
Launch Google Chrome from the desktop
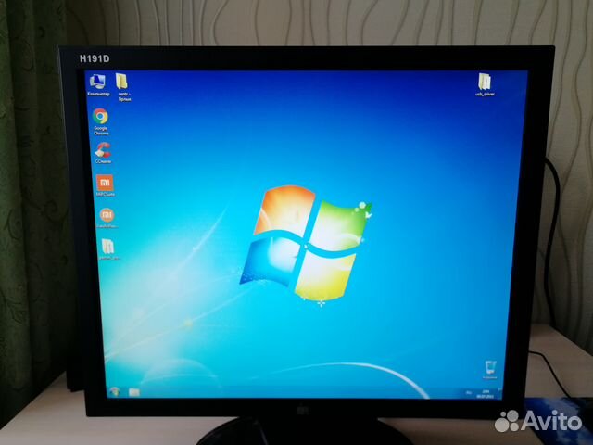coord(101,121)
